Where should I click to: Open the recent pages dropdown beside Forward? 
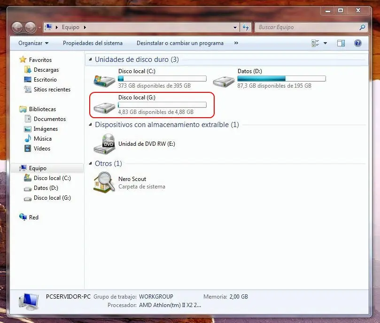pos(39,28)
